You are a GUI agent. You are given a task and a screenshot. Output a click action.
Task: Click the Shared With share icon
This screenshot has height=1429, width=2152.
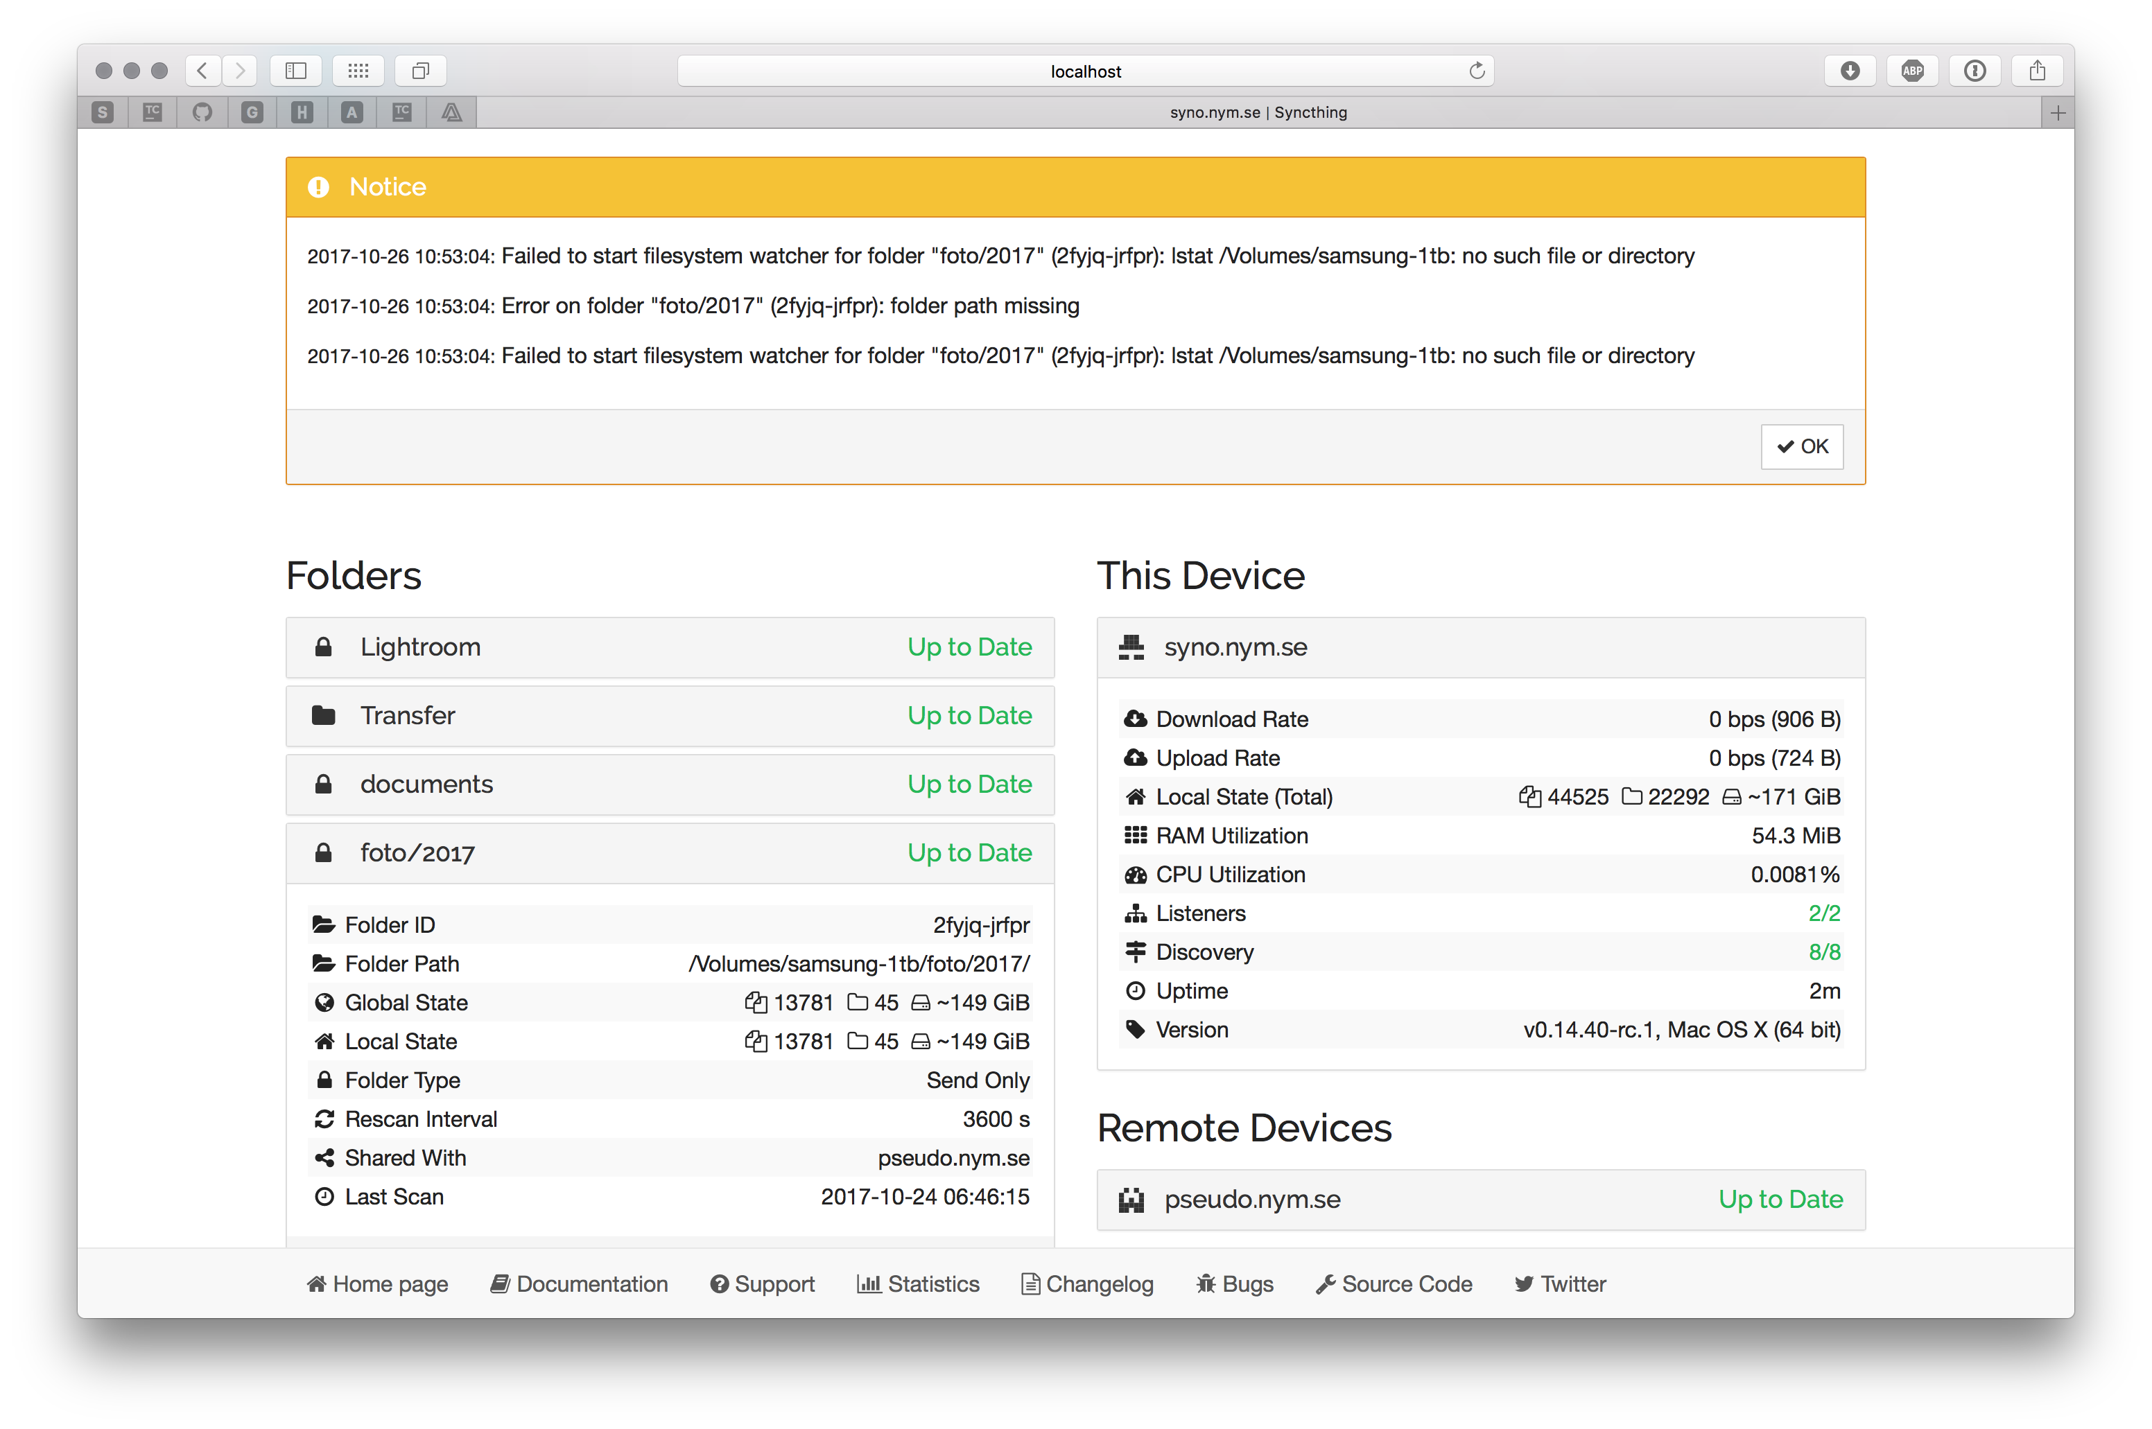point(324,1157)
